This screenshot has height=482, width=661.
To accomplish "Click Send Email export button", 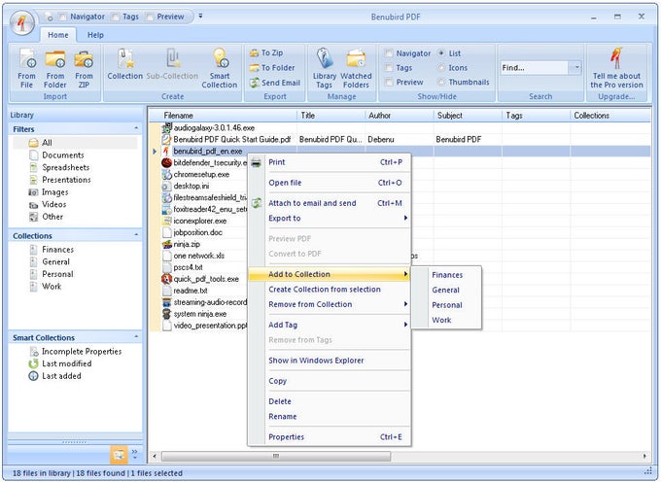I will click(x=274, y=83).
